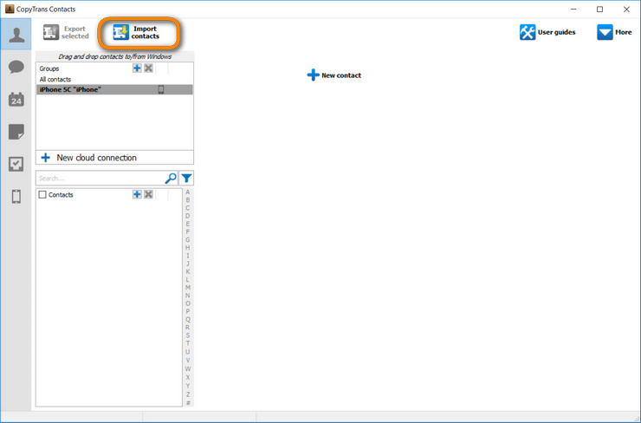Open the Notes sidebar section

[x=16, y=132]
